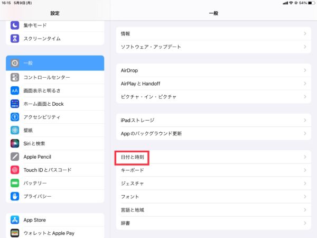Tap the Privacy hand icon
The image size is (317, 238).
(15, 196)
